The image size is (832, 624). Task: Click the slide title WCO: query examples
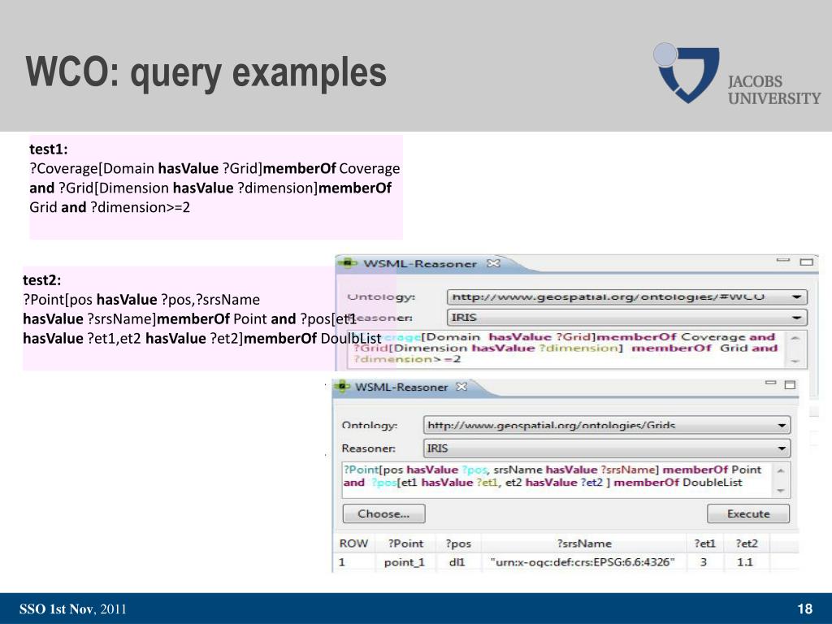(206, 72)
